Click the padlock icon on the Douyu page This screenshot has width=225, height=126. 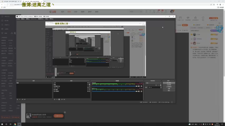click(195, 18)
